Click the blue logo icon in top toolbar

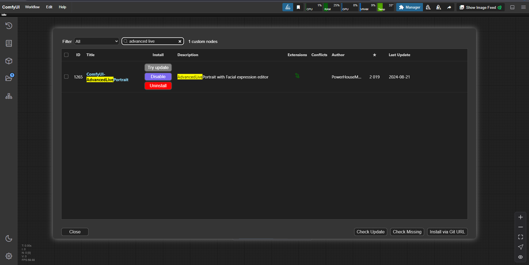tap(287, 7)
